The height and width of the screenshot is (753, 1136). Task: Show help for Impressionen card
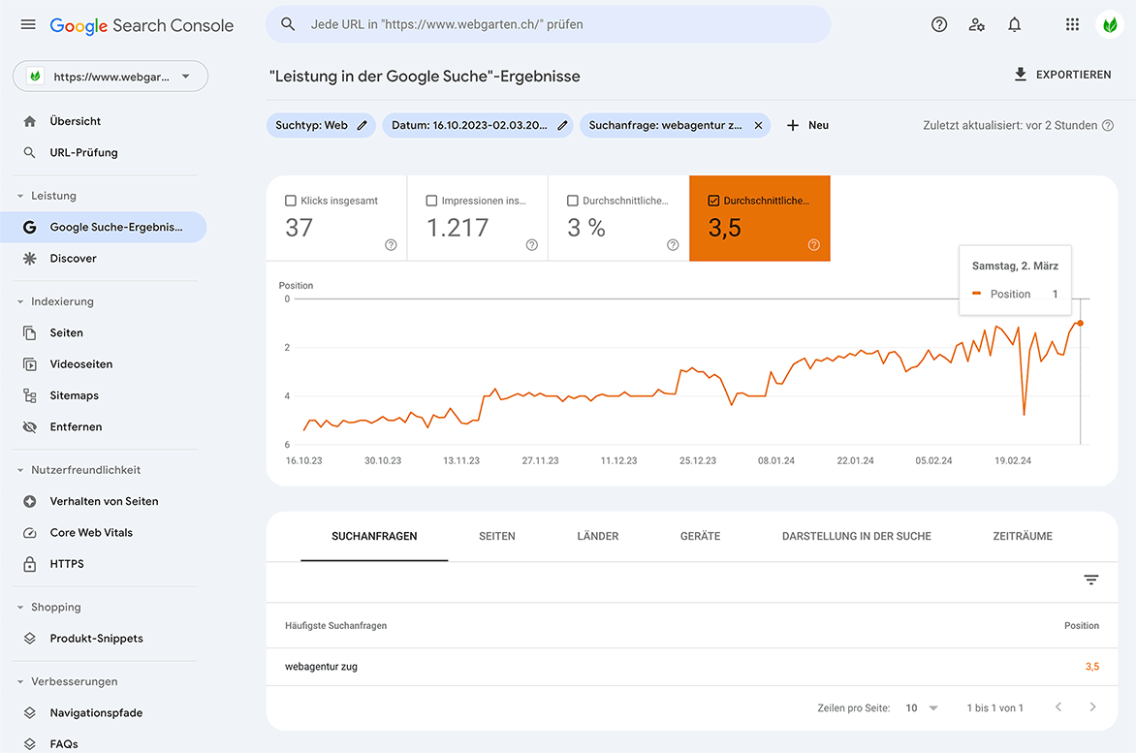[x=532, y=245]
